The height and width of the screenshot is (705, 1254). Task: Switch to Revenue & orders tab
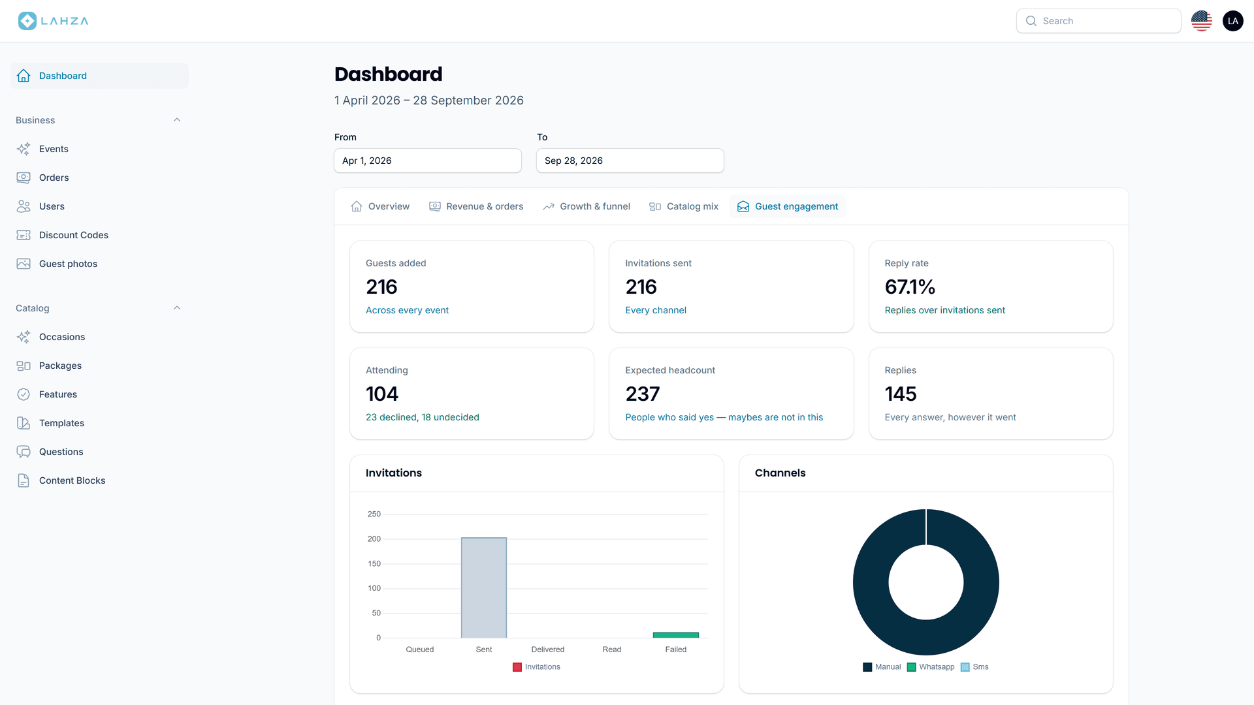[x=476, y=206]
